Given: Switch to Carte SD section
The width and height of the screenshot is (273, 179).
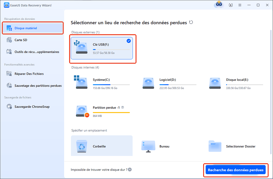Looking at the screenshot, I should [x=33, y=40].
